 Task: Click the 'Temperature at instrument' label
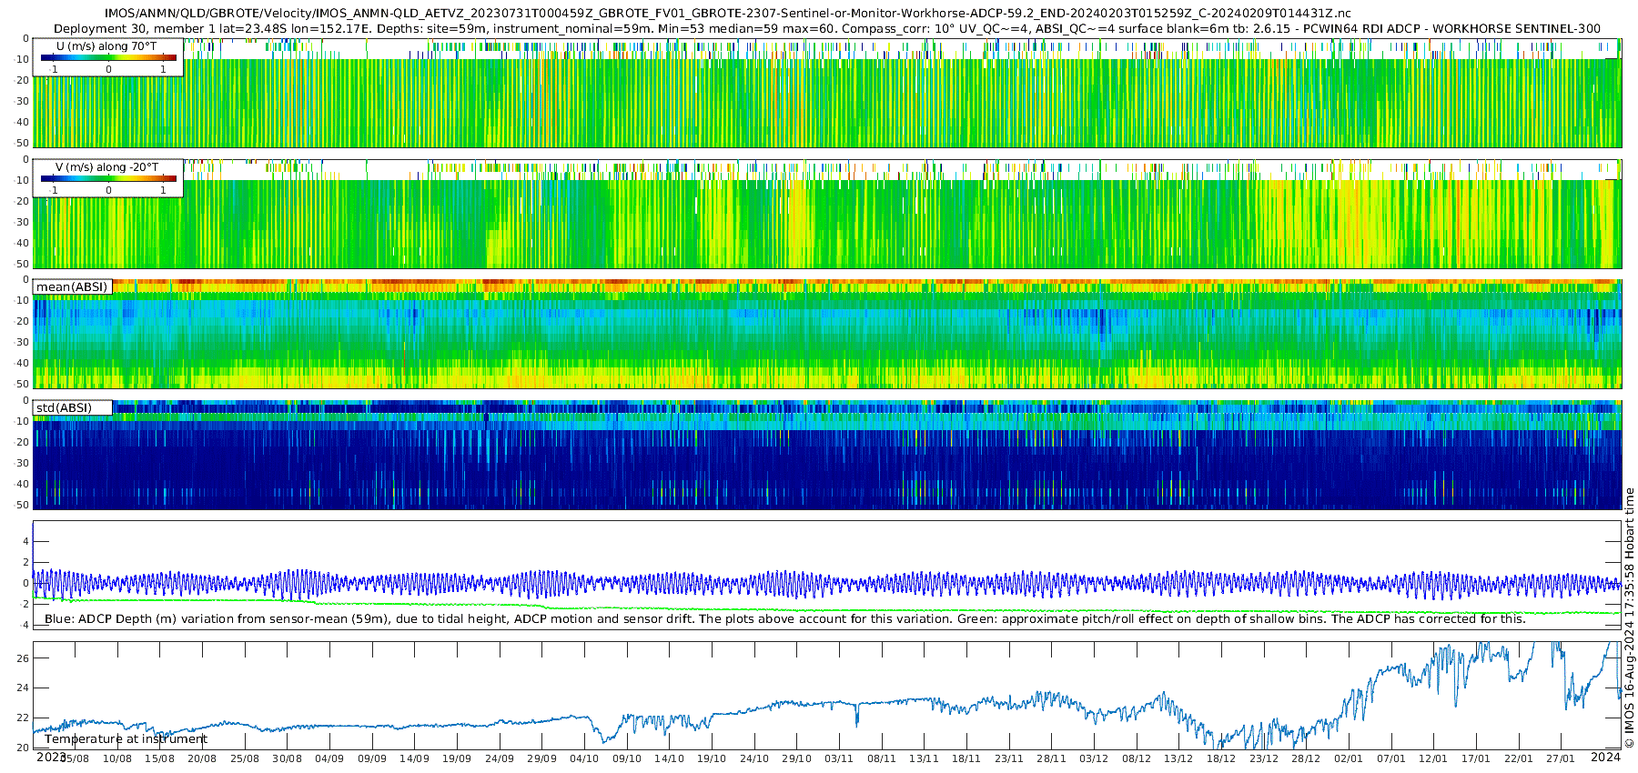(126, 739)
